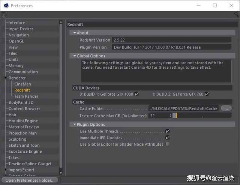Click the Cache Folder path field
The height and width of the screenshot is (185, 240).
[184, 108]
